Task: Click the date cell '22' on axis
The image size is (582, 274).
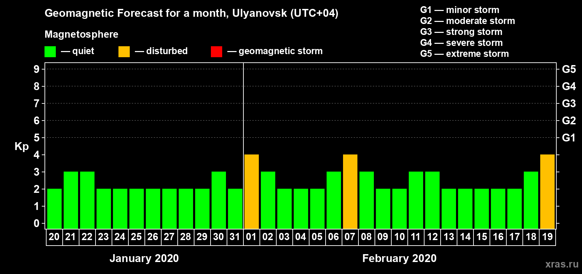Action: coord(87,237)
